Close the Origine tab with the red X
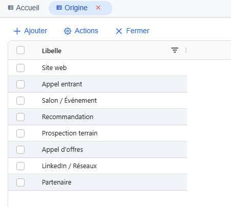This screenshot has height=207, width=231. 98,8
